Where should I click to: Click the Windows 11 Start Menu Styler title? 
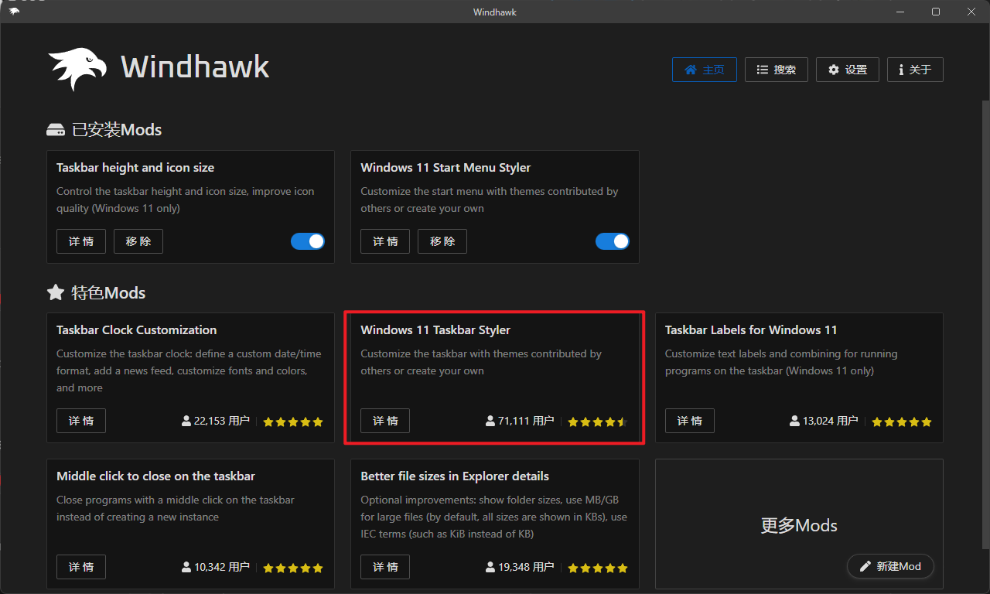pos(445,167)
